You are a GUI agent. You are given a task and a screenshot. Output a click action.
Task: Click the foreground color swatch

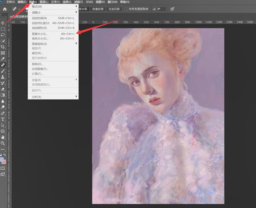click(1, 159)
